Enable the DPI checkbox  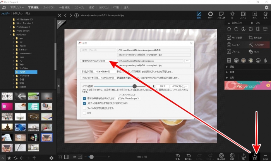(x=84, y=113)
